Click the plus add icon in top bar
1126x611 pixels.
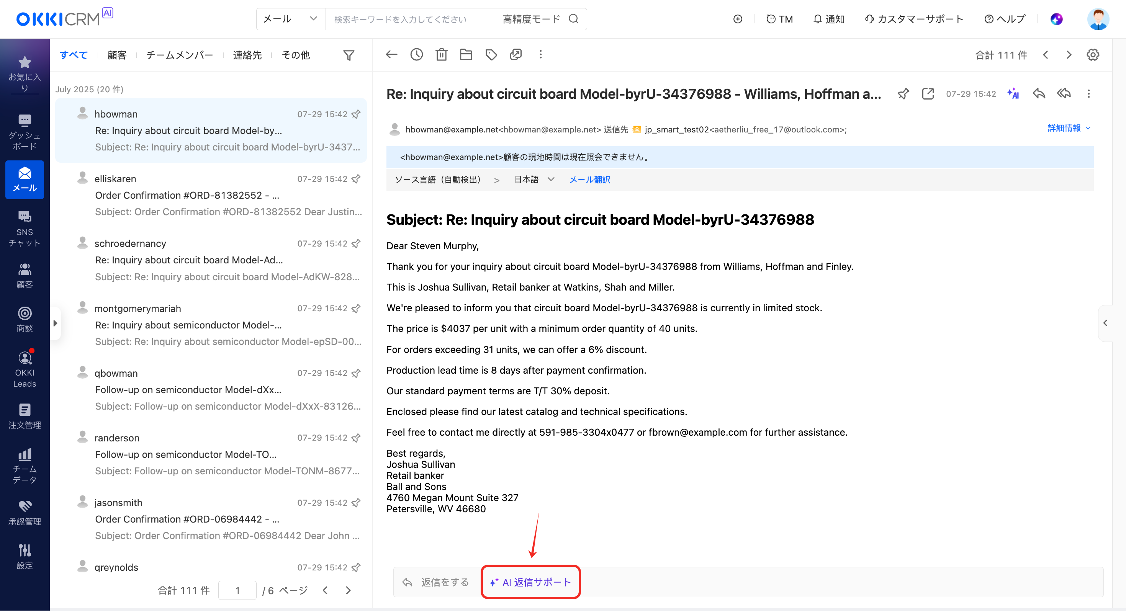(737, 19)
